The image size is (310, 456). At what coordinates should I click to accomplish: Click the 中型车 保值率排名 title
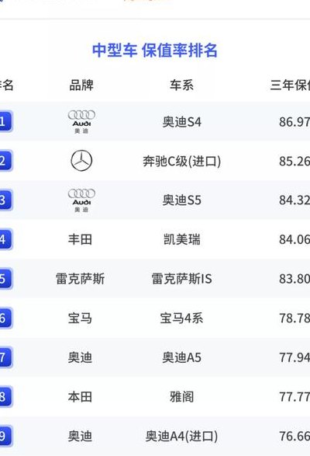155,50
